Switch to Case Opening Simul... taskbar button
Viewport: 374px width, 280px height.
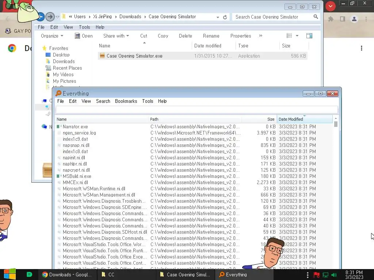point(185,275)
